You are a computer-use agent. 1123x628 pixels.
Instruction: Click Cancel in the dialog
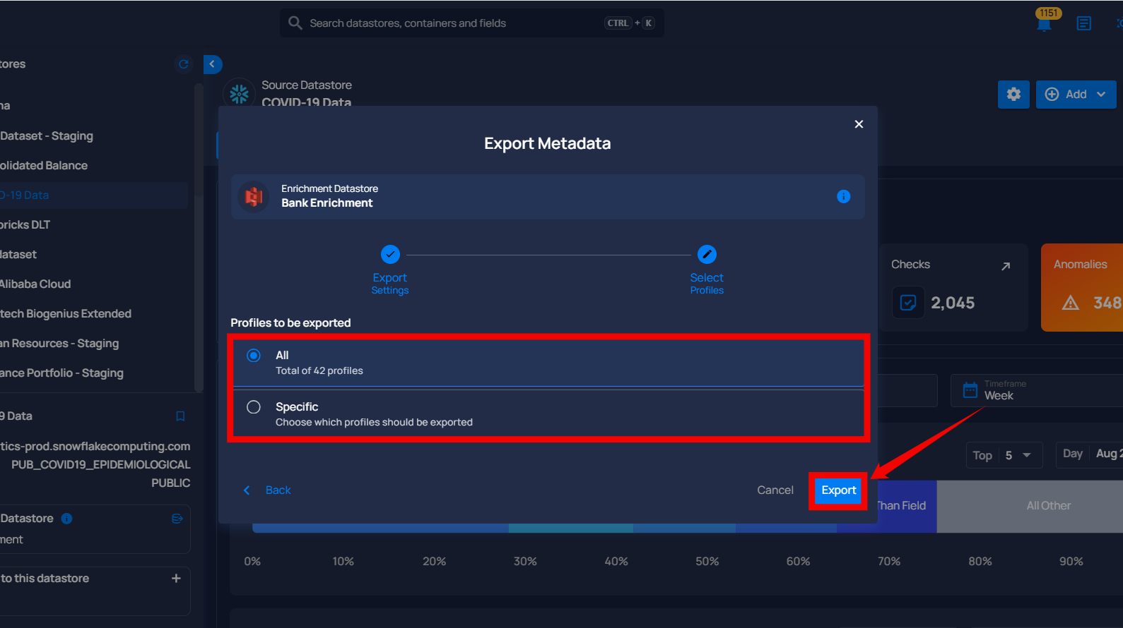pos(775,490)
